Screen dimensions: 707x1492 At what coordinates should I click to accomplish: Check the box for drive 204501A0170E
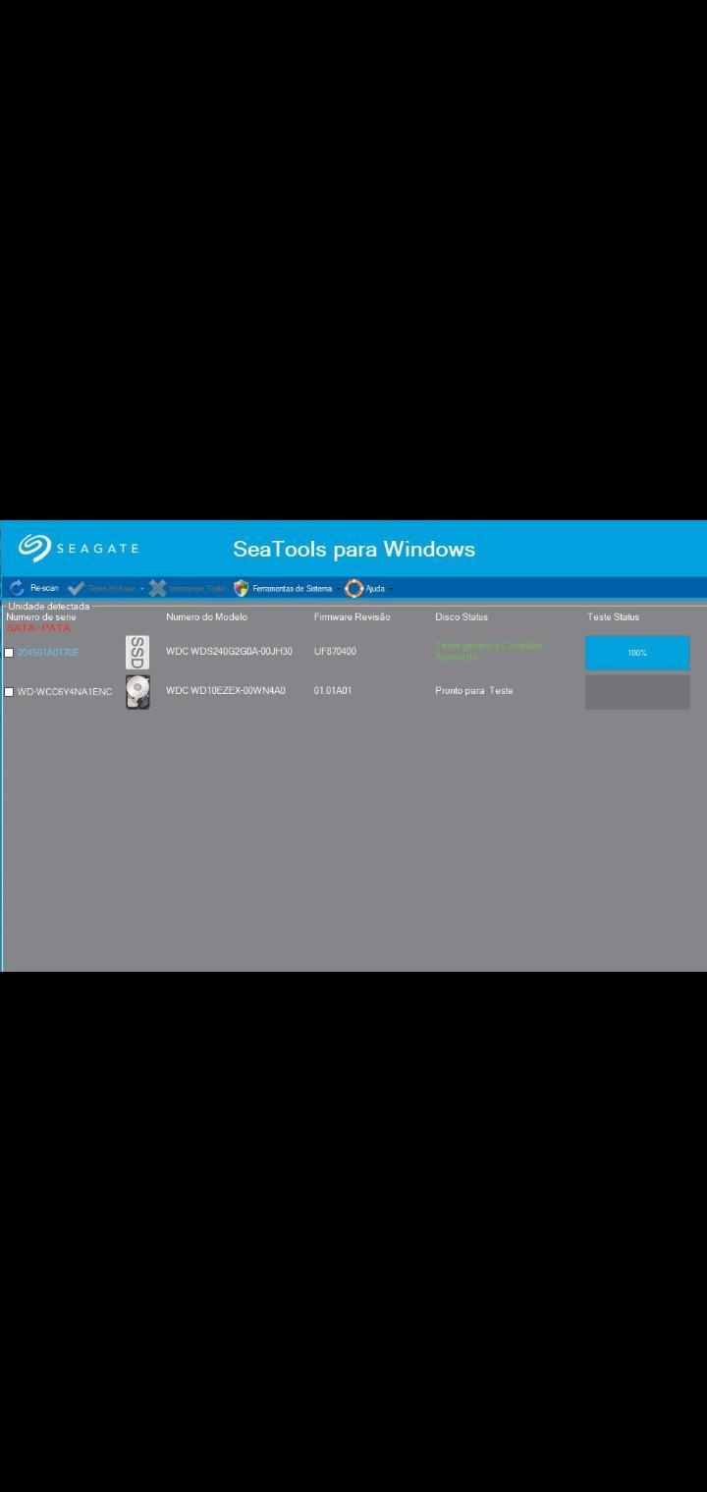point(9,653)
